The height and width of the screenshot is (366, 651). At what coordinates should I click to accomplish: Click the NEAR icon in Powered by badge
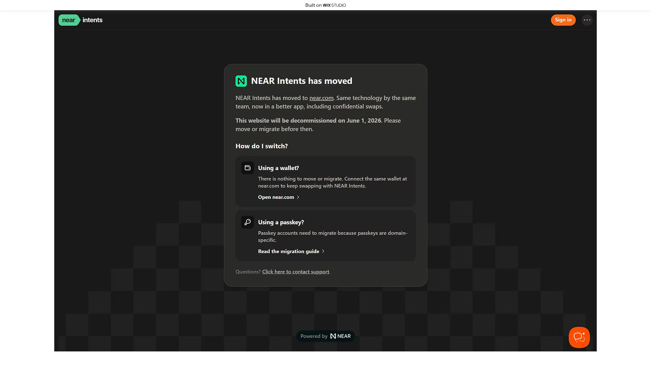333,336
